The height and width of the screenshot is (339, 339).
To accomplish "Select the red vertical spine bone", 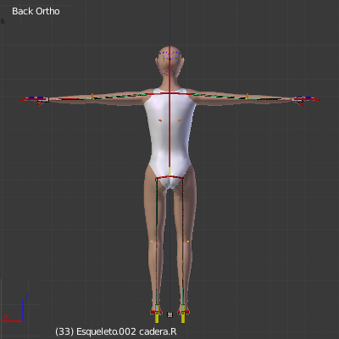I will [169, 130].
